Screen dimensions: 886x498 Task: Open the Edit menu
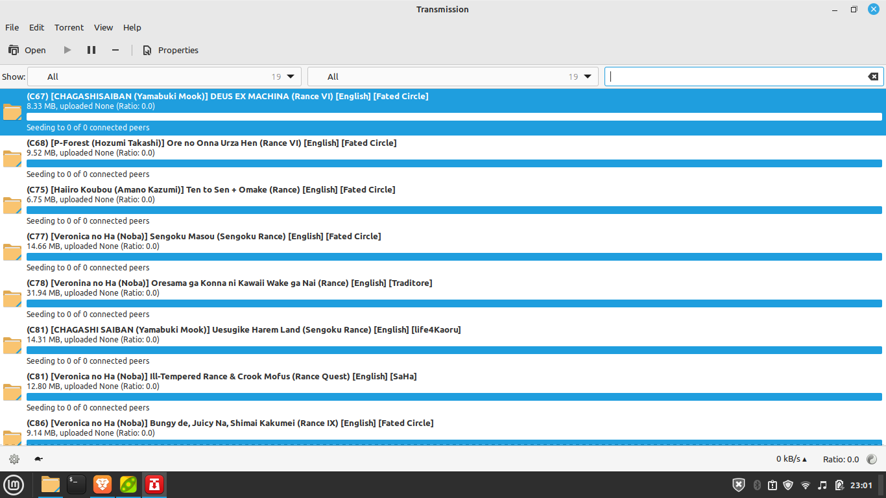tap(36, 27)
